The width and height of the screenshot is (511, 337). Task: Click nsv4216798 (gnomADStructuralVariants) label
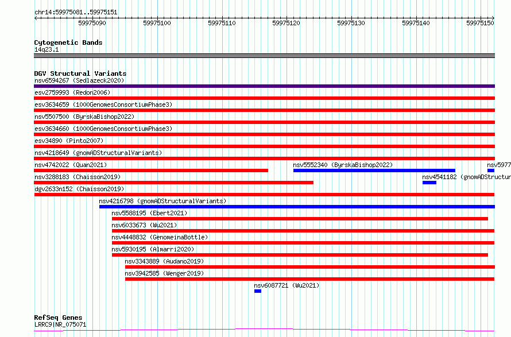(x=162, y=201)
